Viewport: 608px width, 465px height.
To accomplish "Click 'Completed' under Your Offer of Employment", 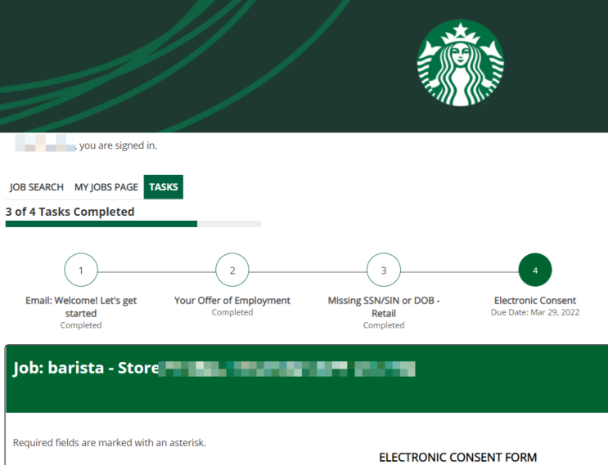I will pos(232,312).
